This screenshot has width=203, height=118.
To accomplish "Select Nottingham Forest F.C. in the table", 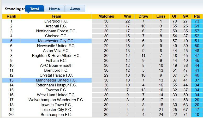I will pyautogui.click(x=56, y=31).
